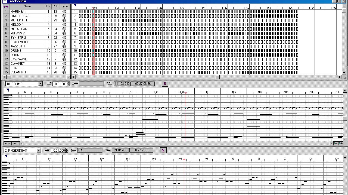Switch DRUMS editor to controller display mode icon
The image size is (348, 195).
pyautogui.click(x=15, y=144)
